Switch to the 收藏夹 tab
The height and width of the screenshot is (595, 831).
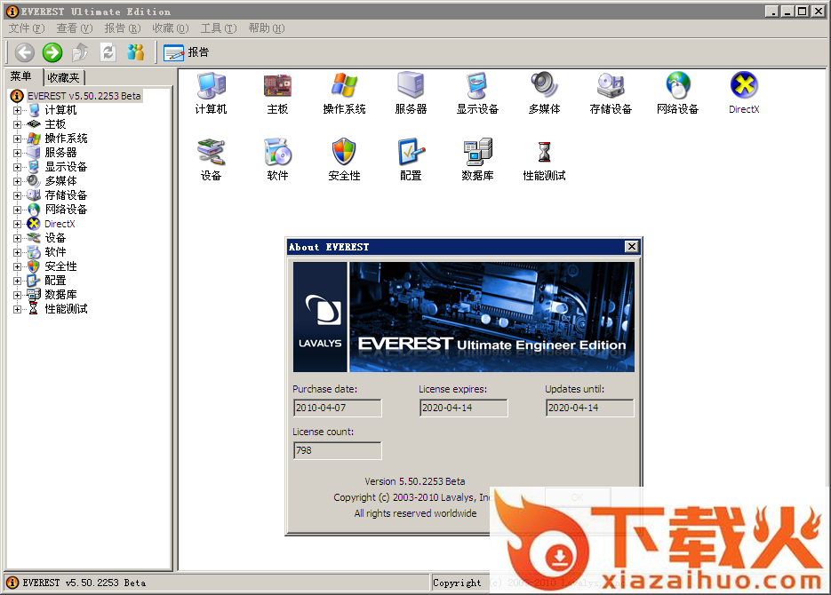(64, 78)
